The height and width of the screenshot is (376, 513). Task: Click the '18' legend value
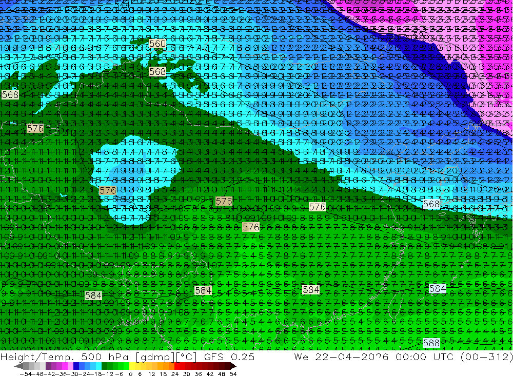click(163, 374)
